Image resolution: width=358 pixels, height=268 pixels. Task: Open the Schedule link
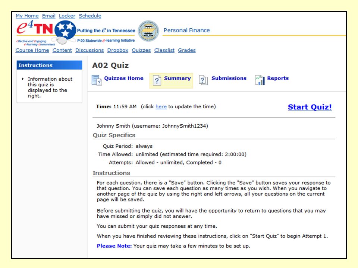pyautogui.click(x=90, y=16)
